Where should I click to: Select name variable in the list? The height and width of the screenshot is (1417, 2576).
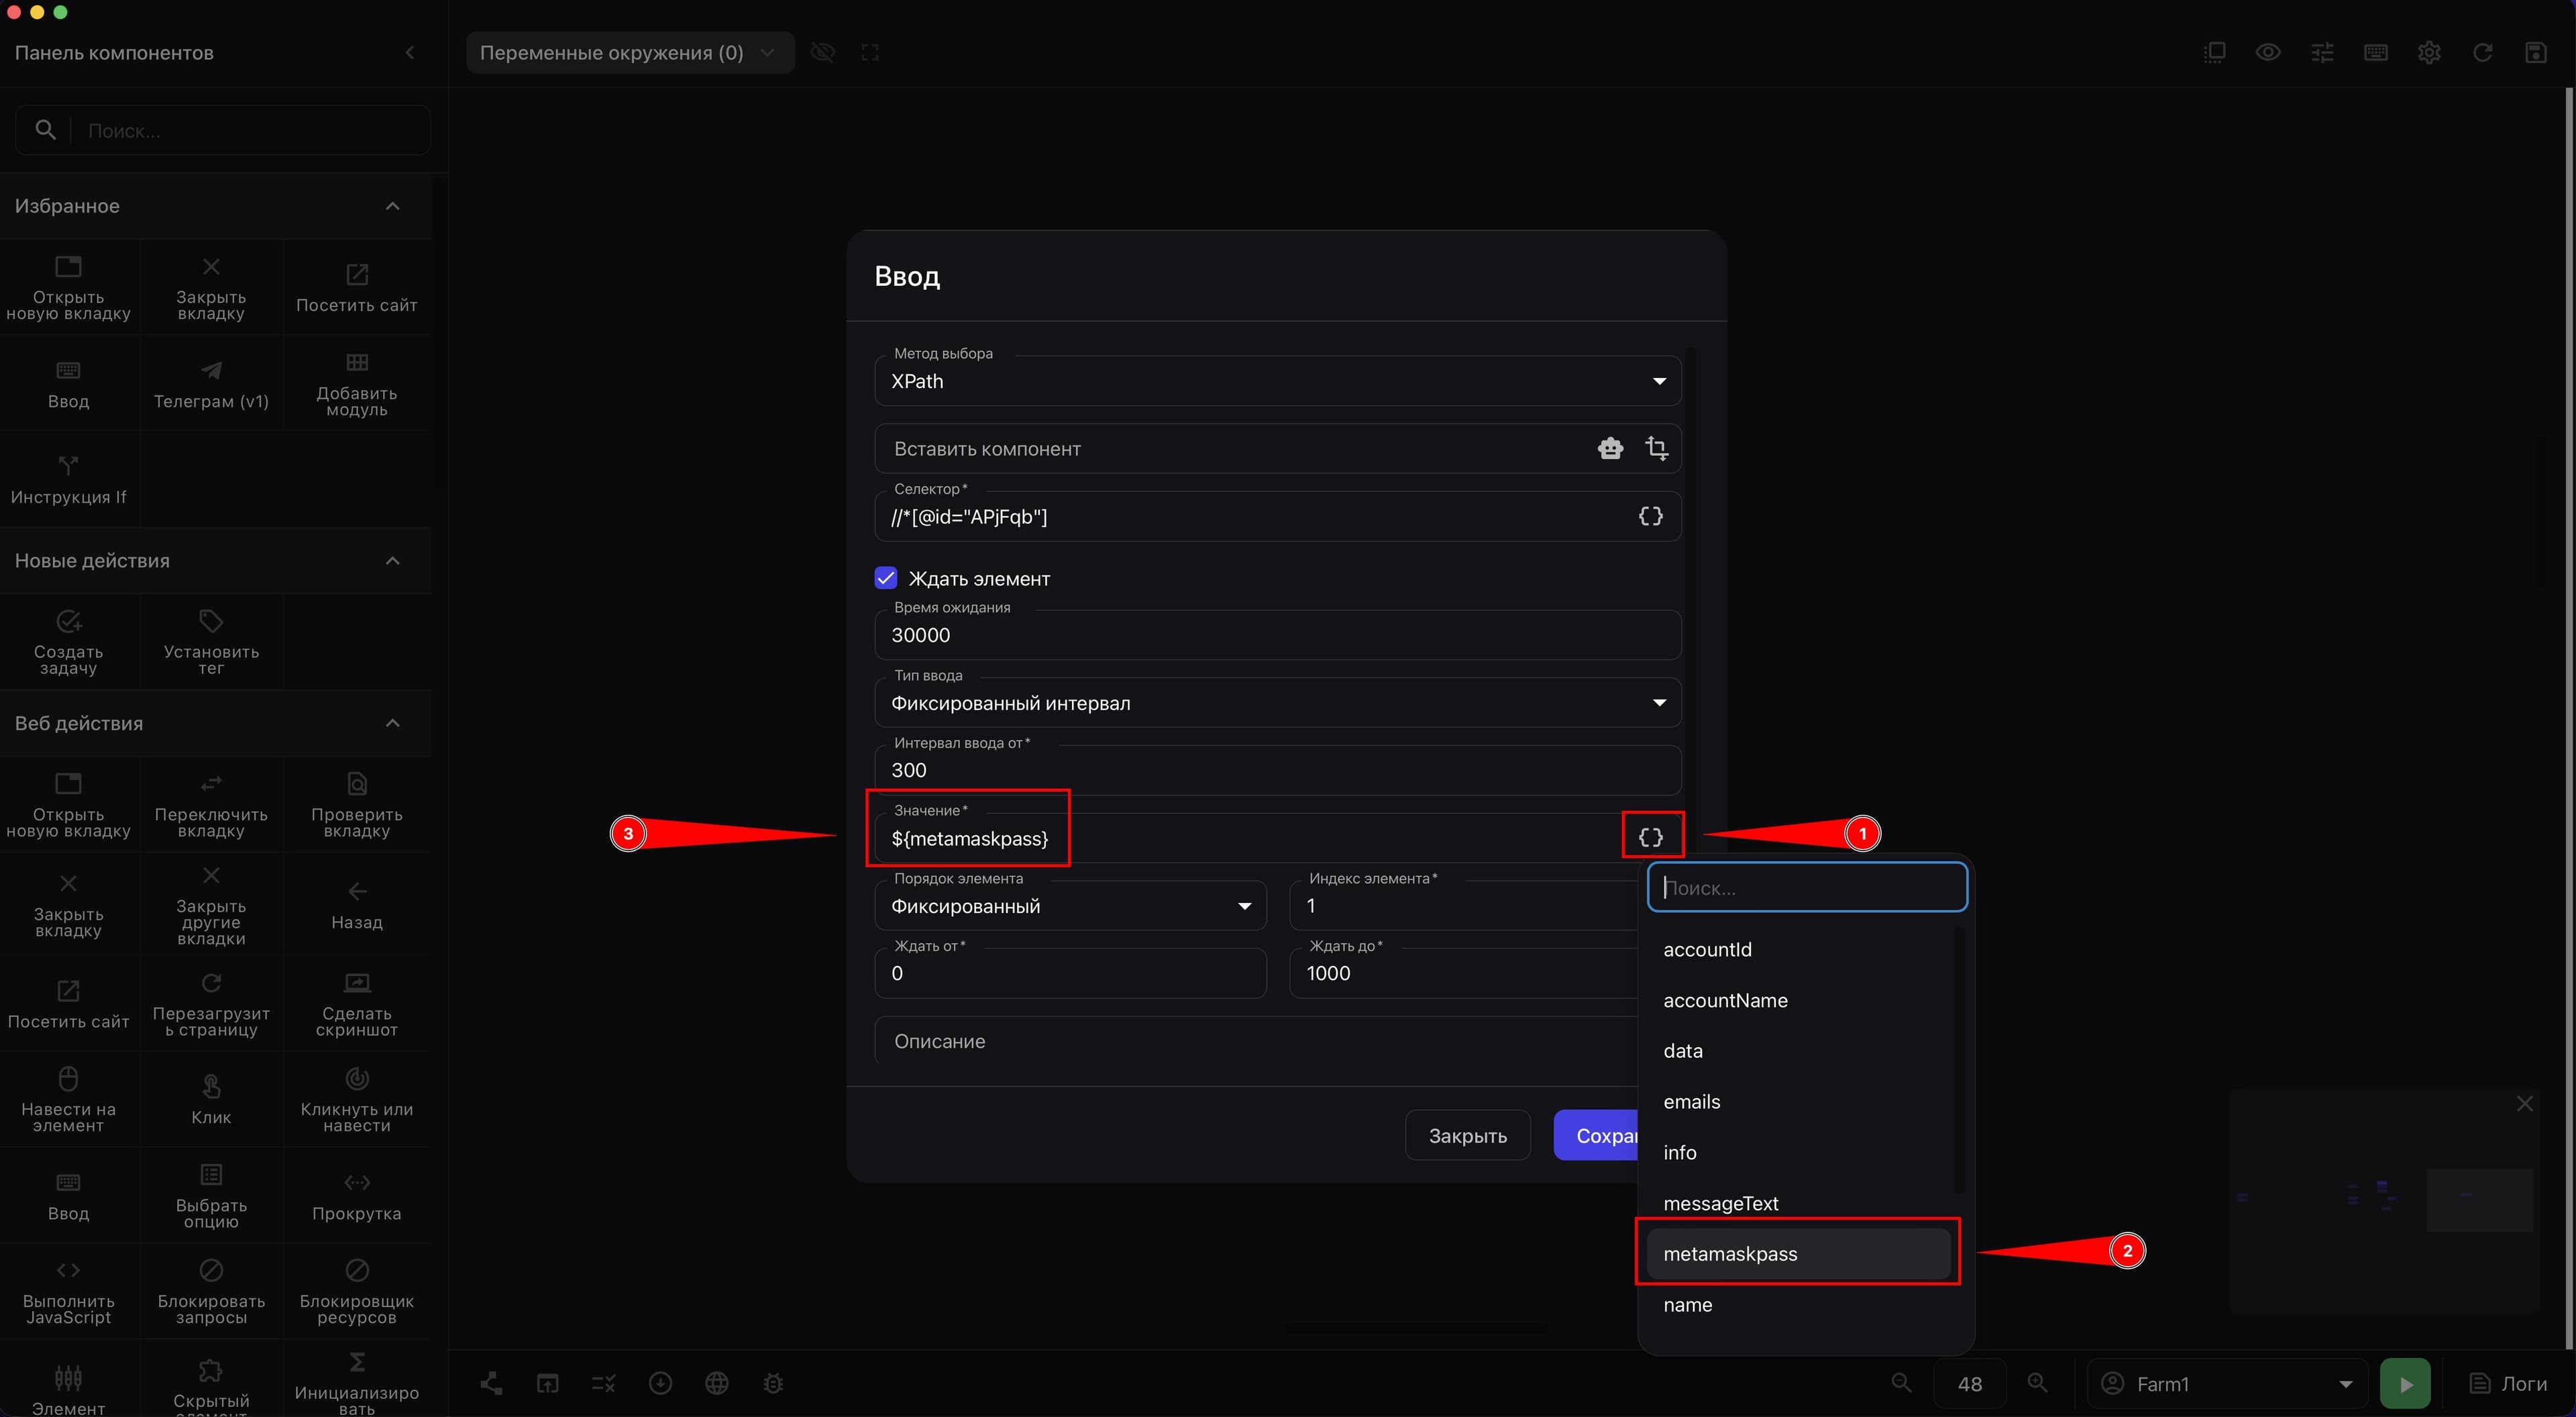[x=1799, y=1305]
